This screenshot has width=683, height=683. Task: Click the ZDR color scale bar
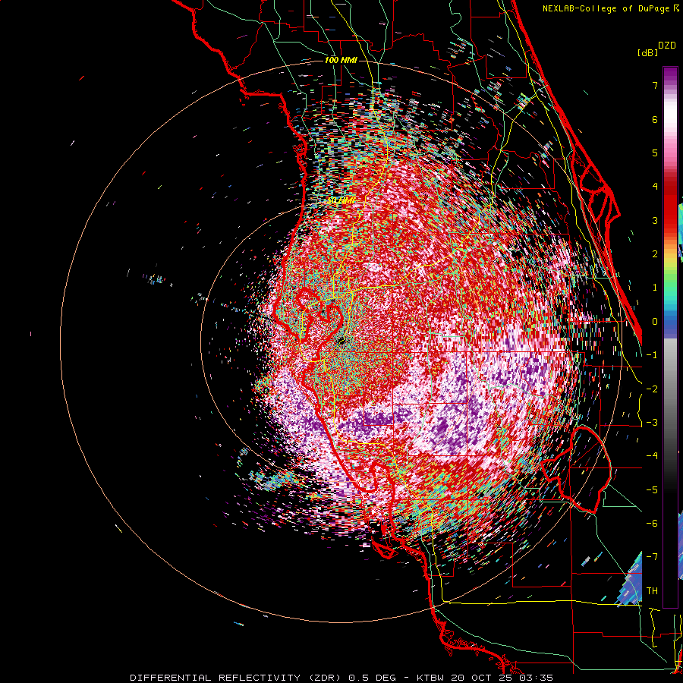[x=670, y=337]
